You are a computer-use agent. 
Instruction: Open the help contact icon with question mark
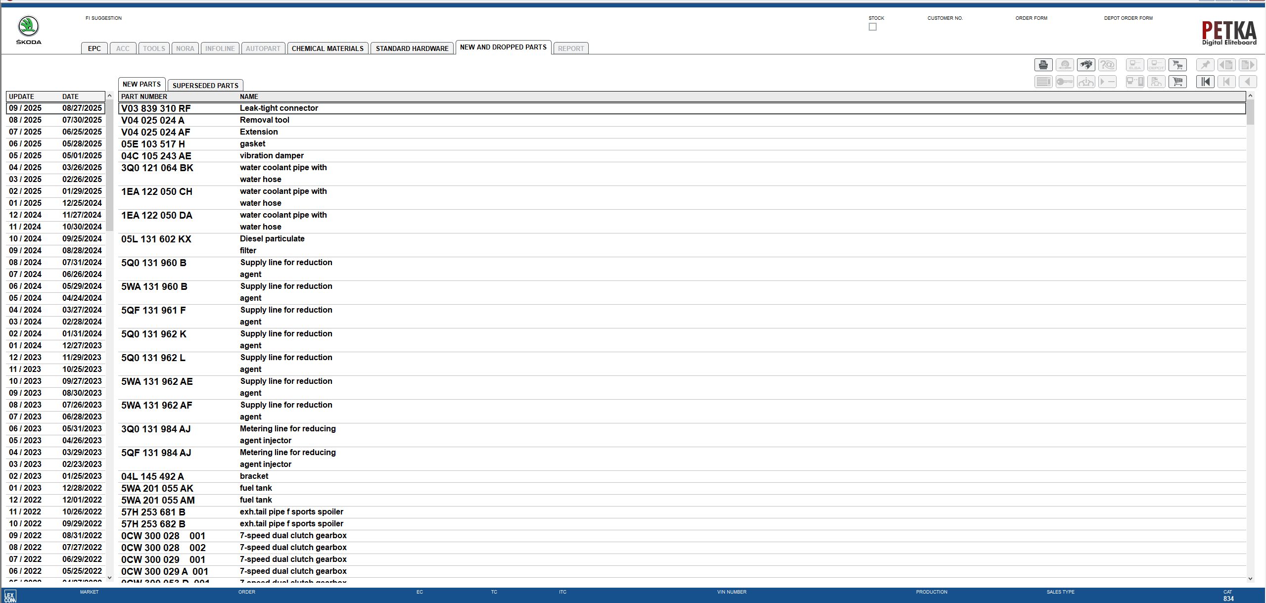coord(1108,65)
